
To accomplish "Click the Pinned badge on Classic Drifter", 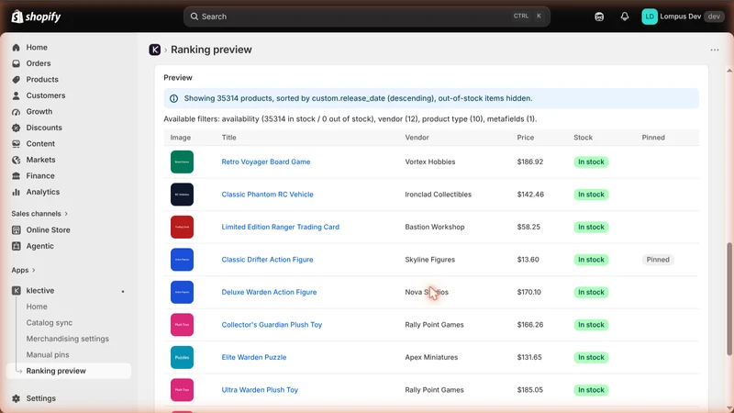I will 658,260.
